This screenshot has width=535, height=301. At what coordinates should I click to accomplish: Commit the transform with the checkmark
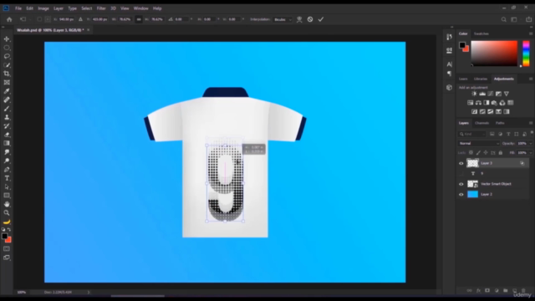click(x=321, y=19)
